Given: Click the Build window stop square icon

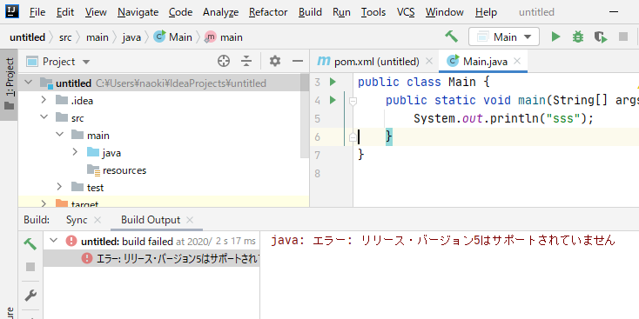Looking at the screenshot, I should 30,267.
